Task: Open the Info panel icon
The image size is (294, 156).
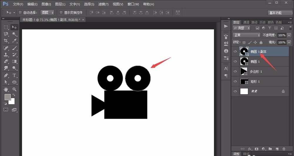Action: pos(226,51)
